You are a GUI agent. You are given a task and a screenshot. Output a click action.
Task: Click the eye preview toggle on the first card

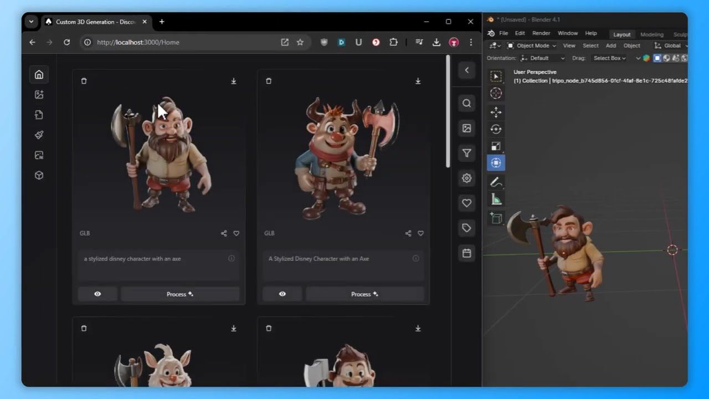coord(97,294)
